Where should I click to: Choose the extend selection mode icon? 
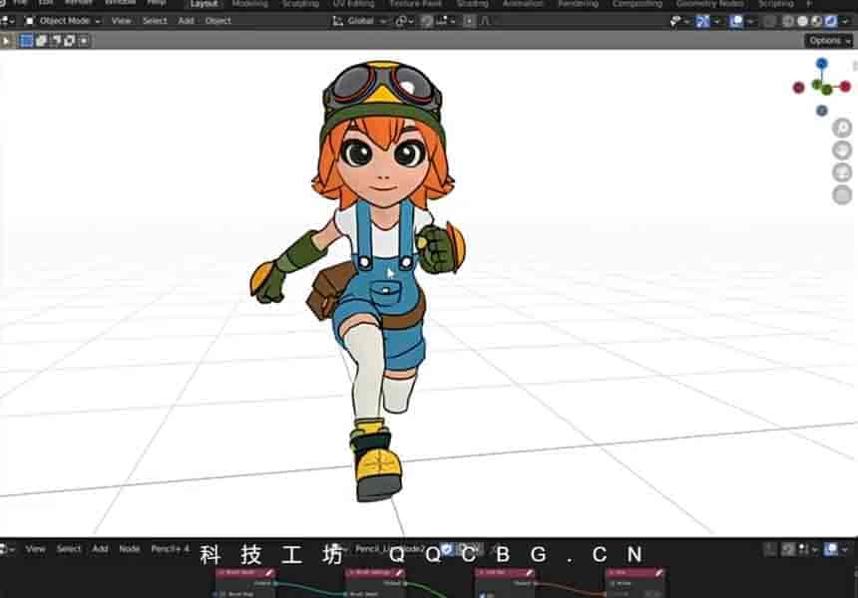click(41, 41)
